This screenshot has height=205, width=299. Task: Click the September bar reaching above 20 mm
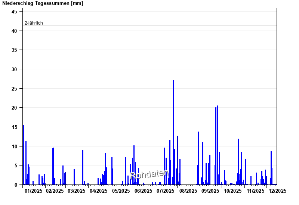tap(217, 145)
